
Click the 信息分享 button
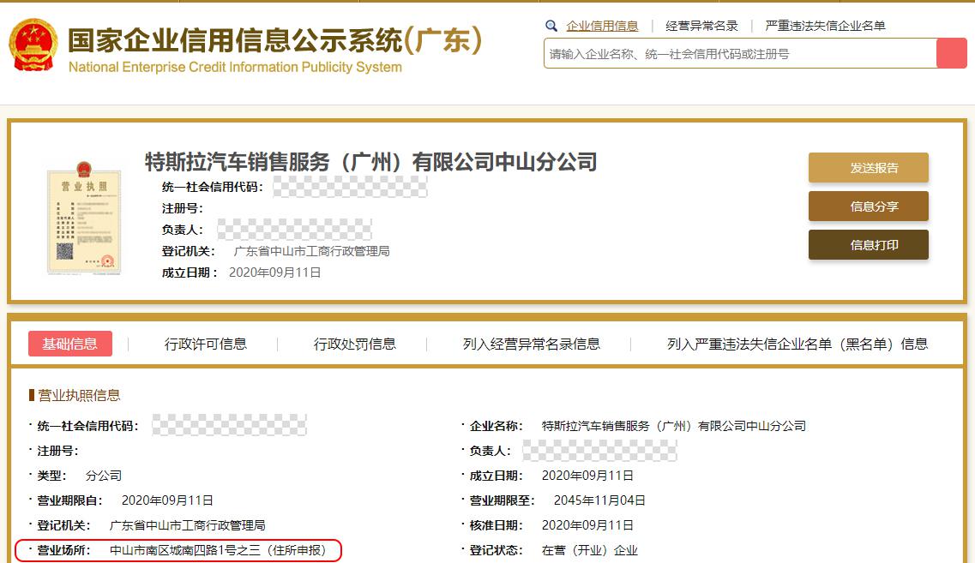pos(868,207)
